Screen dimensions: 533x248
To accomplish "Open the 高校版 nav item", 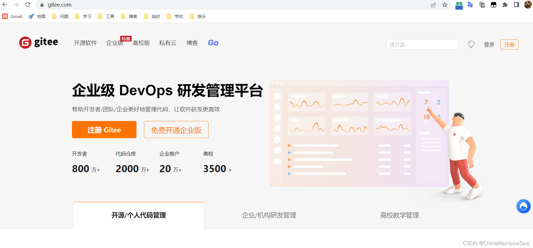I will pos(141,43).
